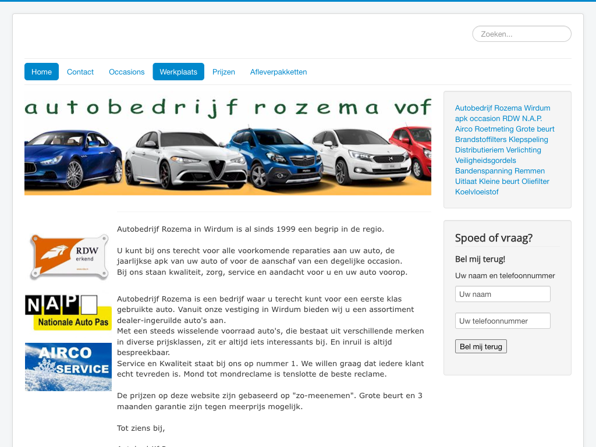The width and height of the screenshot is (596, 447).
Task: Follow the Veiligheidsgordels tag link
Action: [x=485, y=160]
